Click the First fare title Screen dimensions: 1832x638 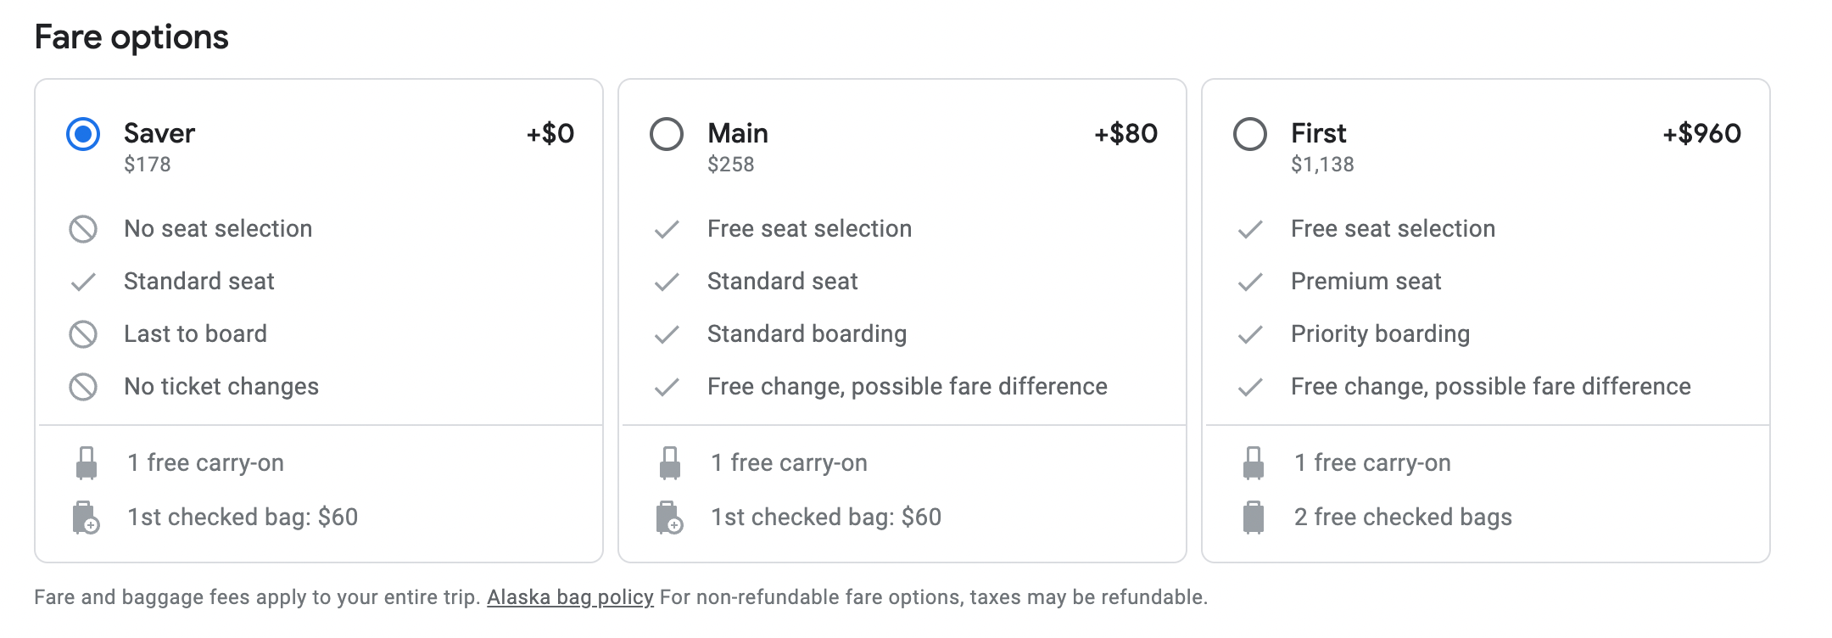pos(1318,133)
